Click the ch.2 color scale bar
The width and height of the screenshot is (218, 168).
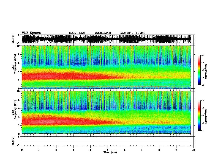click(199, 116)
